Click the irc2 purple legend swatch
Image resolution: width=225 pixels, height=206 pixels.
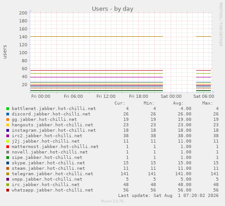[x=8, y=136]
